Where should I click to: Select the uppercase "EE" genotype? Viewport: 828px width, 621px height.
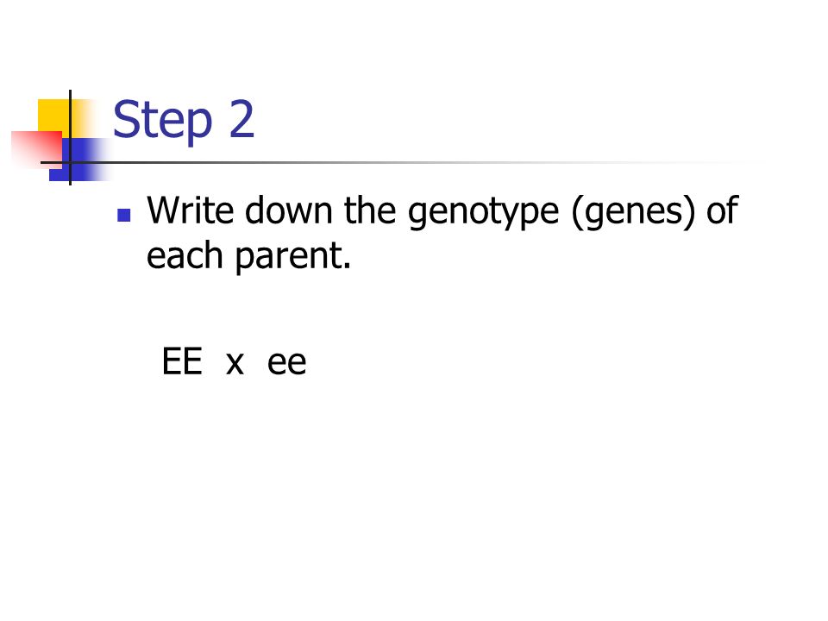(x=182, y=361)
